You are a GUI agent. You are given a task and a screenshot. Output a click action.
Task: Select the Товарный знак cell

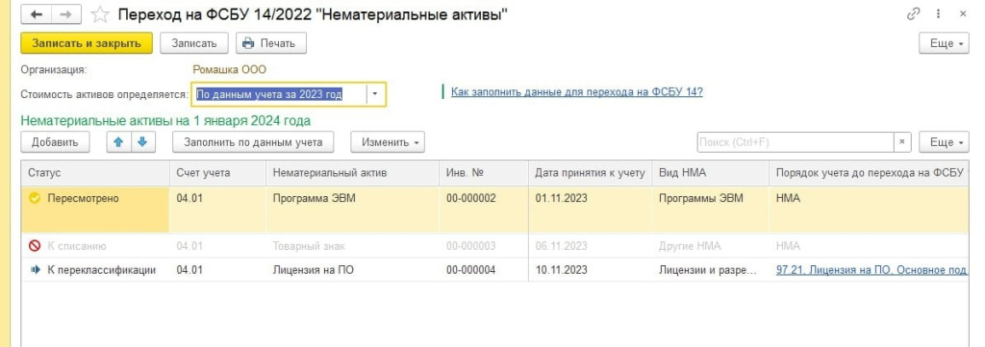(x=352, y=246)
